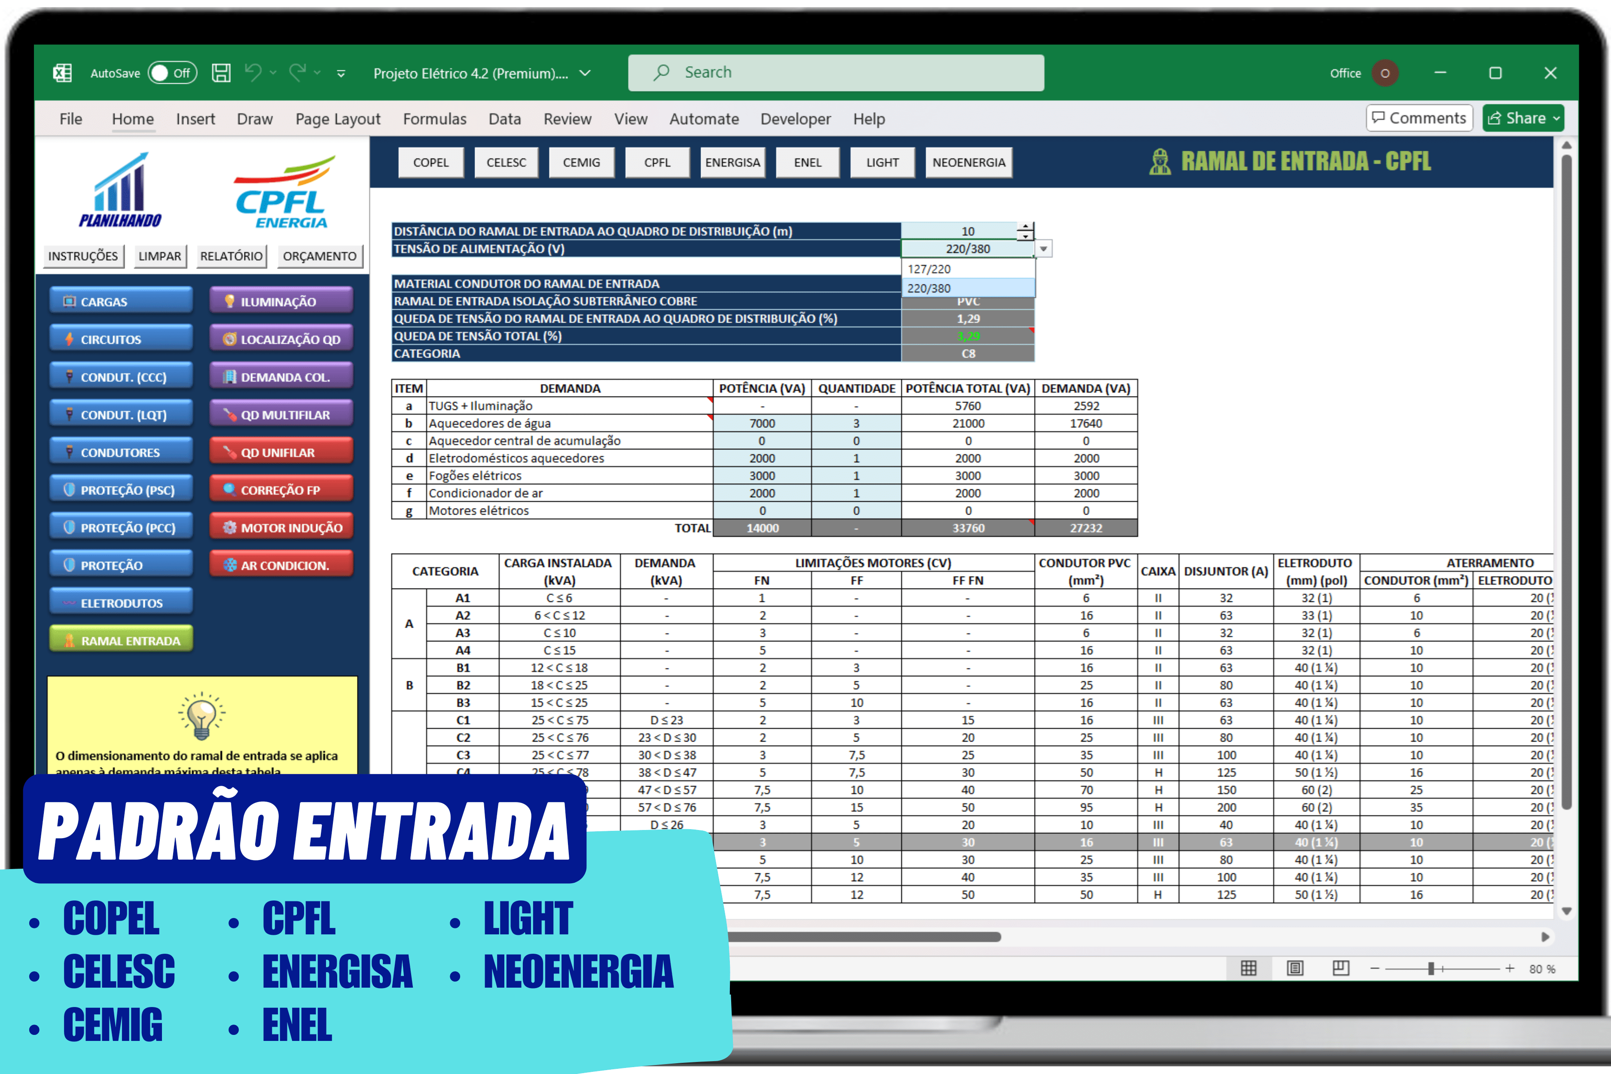The width and height of the screenshot is (1611, 1074).
Task: Open the LOCALIZAÇÃO QD button
Action: coord(281,339)
